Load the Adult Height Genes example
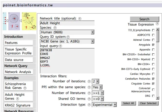Screen dimensions: 162x112 point(18,97)
